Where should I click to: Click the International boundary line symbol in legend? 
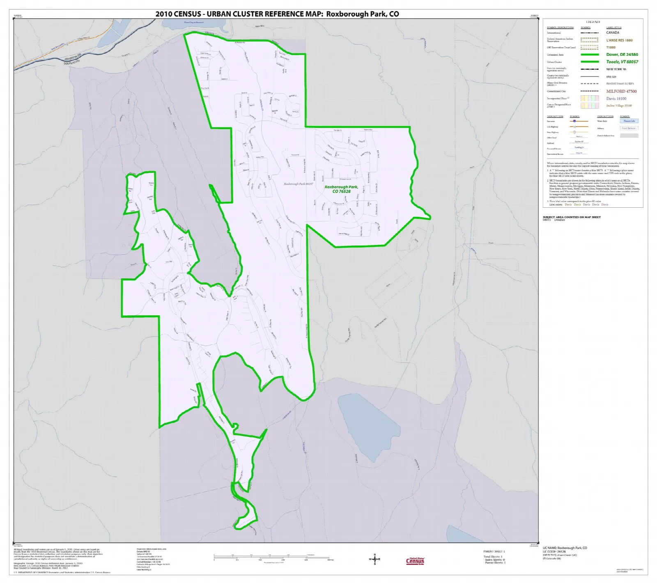[x=589, y=33]
